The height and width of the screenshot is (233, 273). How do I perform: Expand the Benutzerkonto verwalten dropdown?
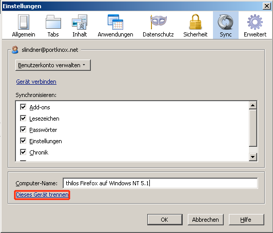coord(53,65)
